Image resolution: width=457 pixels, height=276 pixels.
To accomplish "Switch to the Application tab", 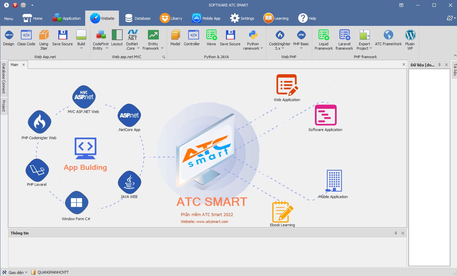I will coord(67,18).
